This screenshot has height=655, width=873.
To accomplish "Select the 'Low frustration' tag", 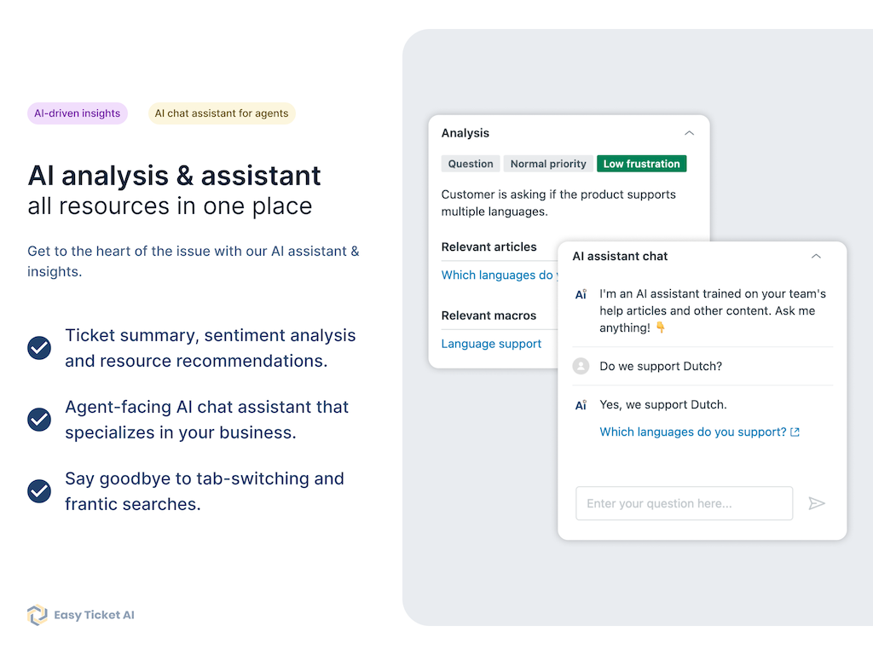I will [641, 163].
